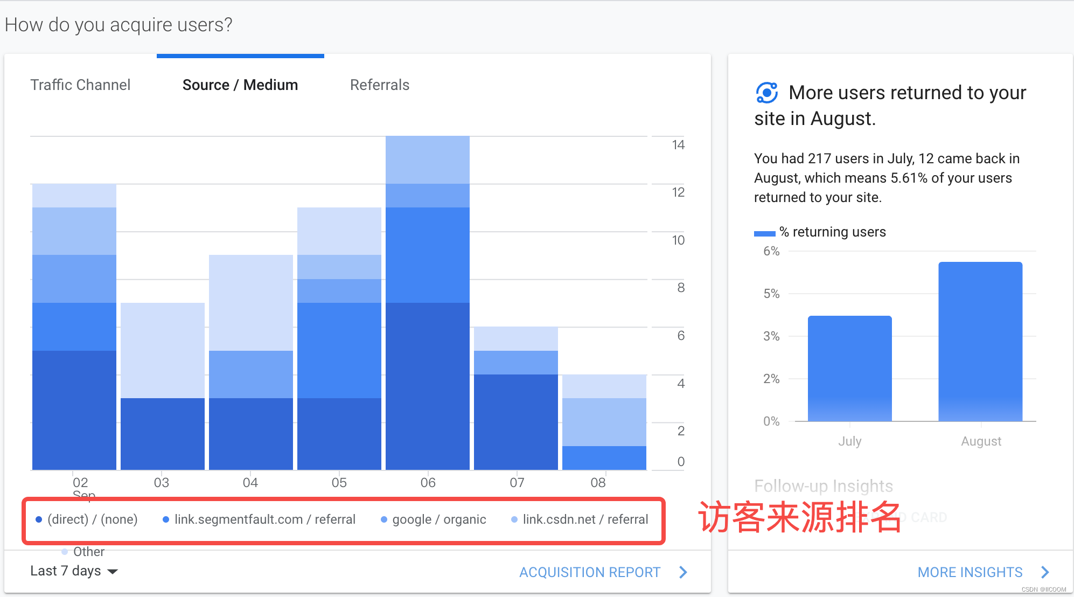
Task: Open the Last 7 days dropdown
Action: 74,571
